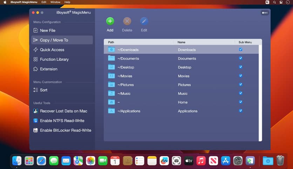
Task: Open the three-dots more options button
Action: [265, 13]
